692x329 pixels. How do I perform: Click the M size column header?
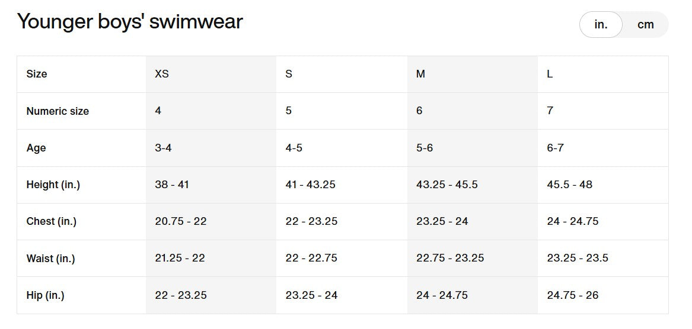point(420,74)
